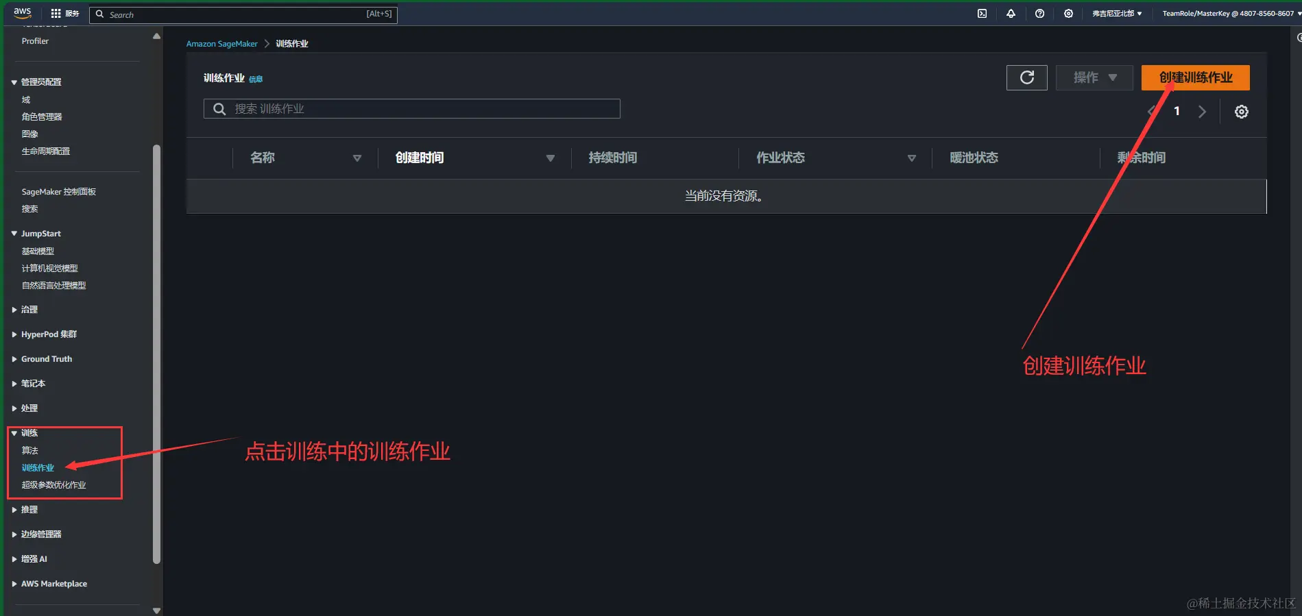Expand the AWS Marketplace section
The height and width of the screenshot is (616, 1302).
[14, 584]
